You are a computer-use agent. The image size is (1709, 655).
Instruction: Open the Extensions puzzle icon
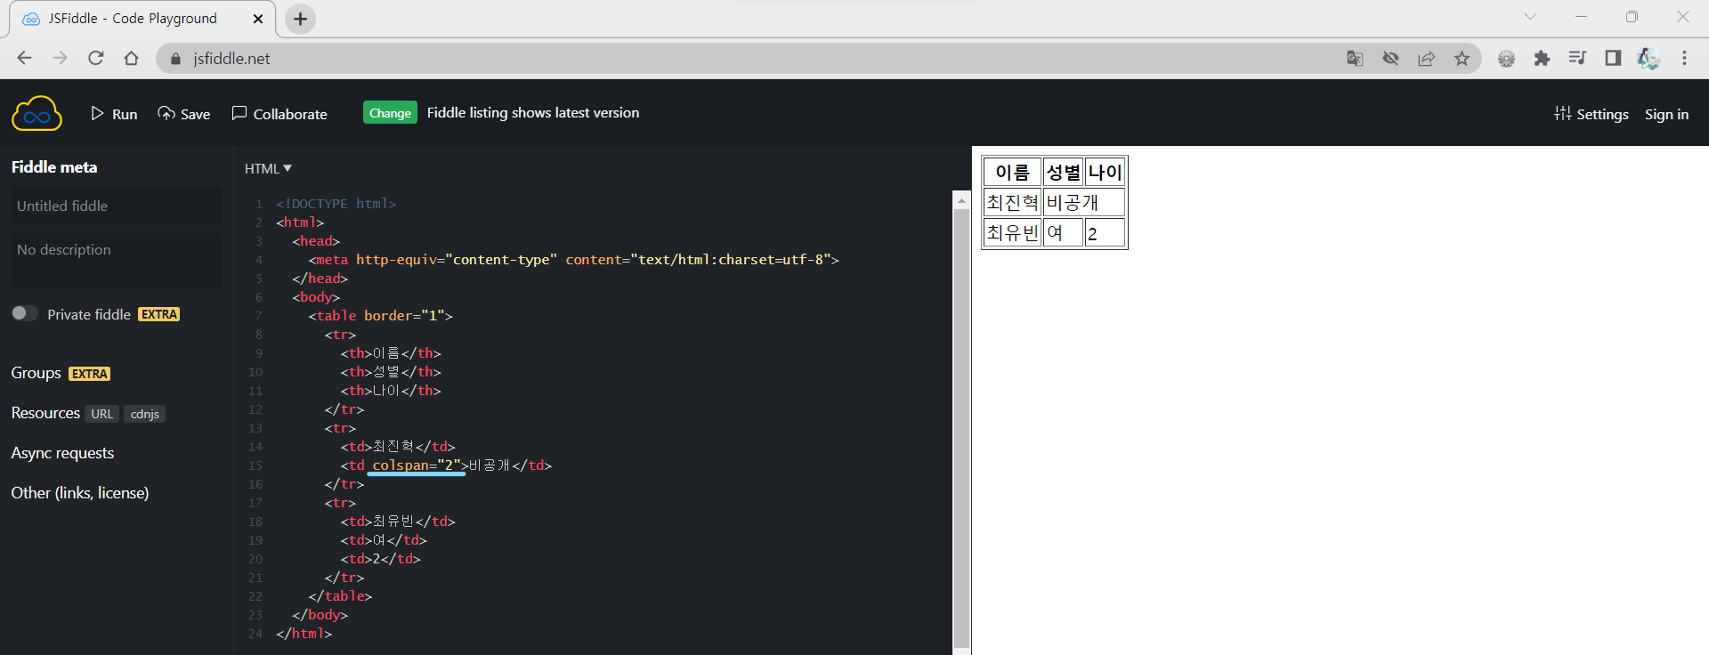pos(1542,58)
